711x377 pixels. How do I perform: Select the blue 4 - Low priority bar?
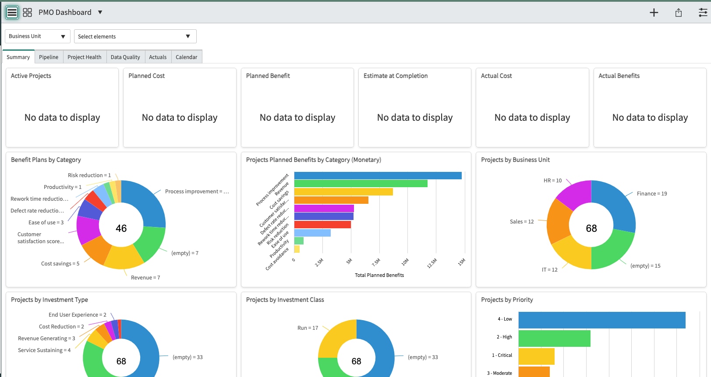pyautogui.click(x=602, y=320)
